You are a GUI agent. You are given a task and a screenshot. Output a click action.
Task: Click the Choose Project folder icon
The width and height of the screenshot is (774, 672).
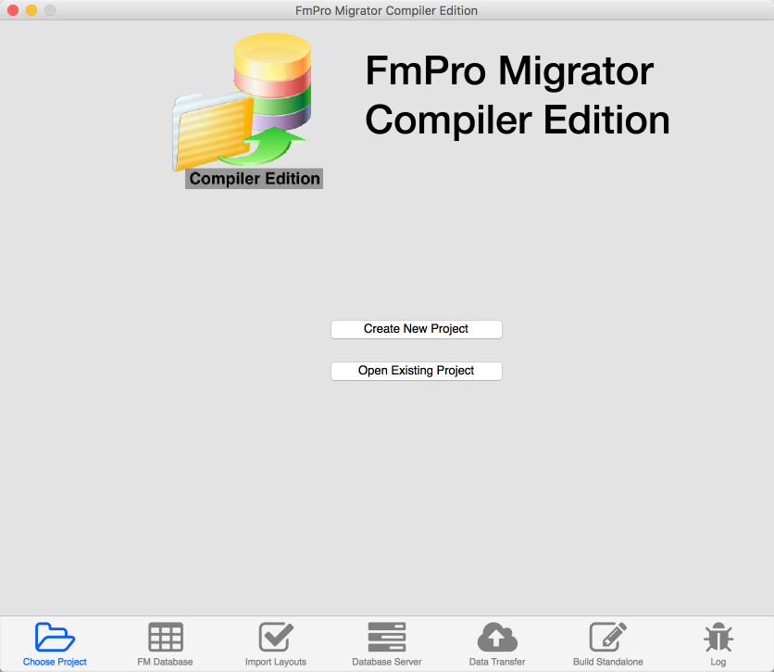coord(55,638)
